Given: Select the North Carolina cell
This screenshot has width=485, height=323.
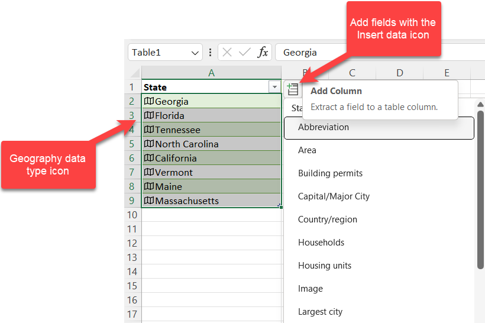Looking at the screenshot, I should coord(212,144).
